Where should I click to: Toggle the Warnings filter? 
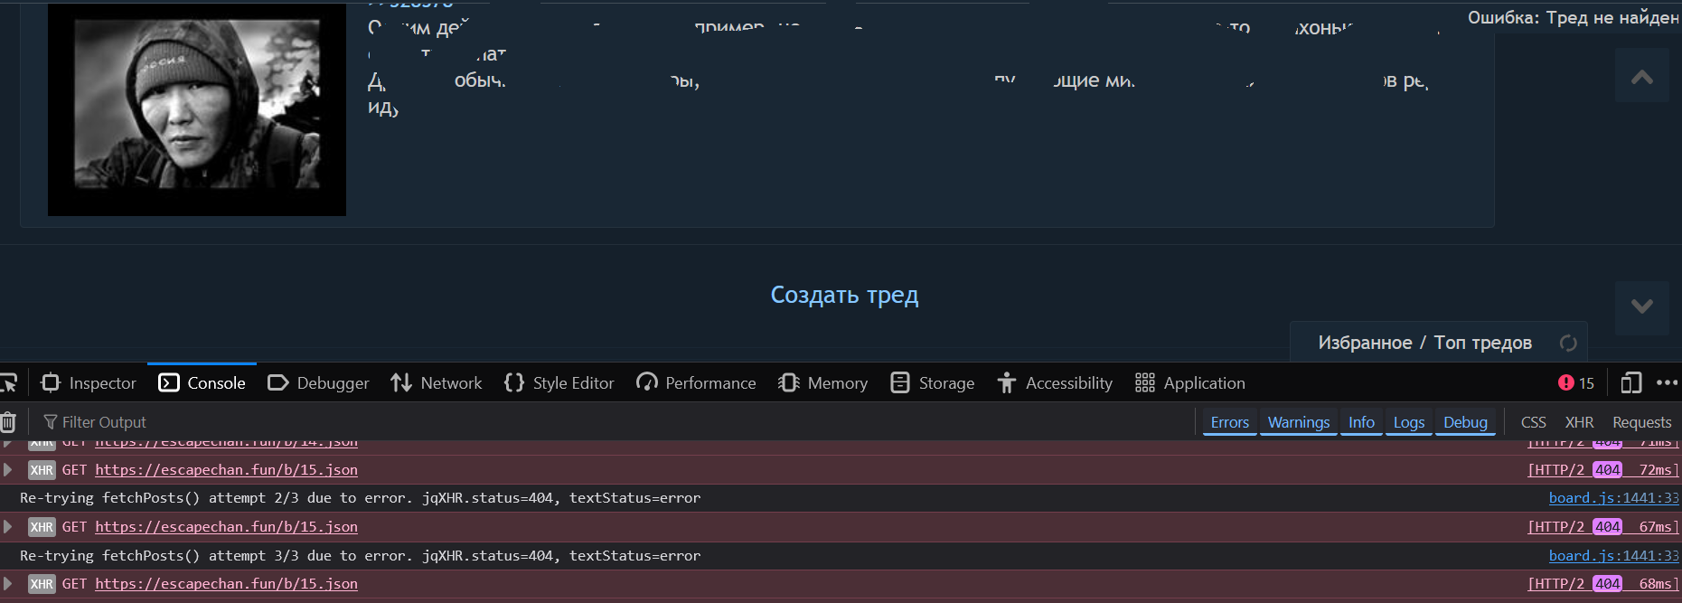pos(1298,422)
